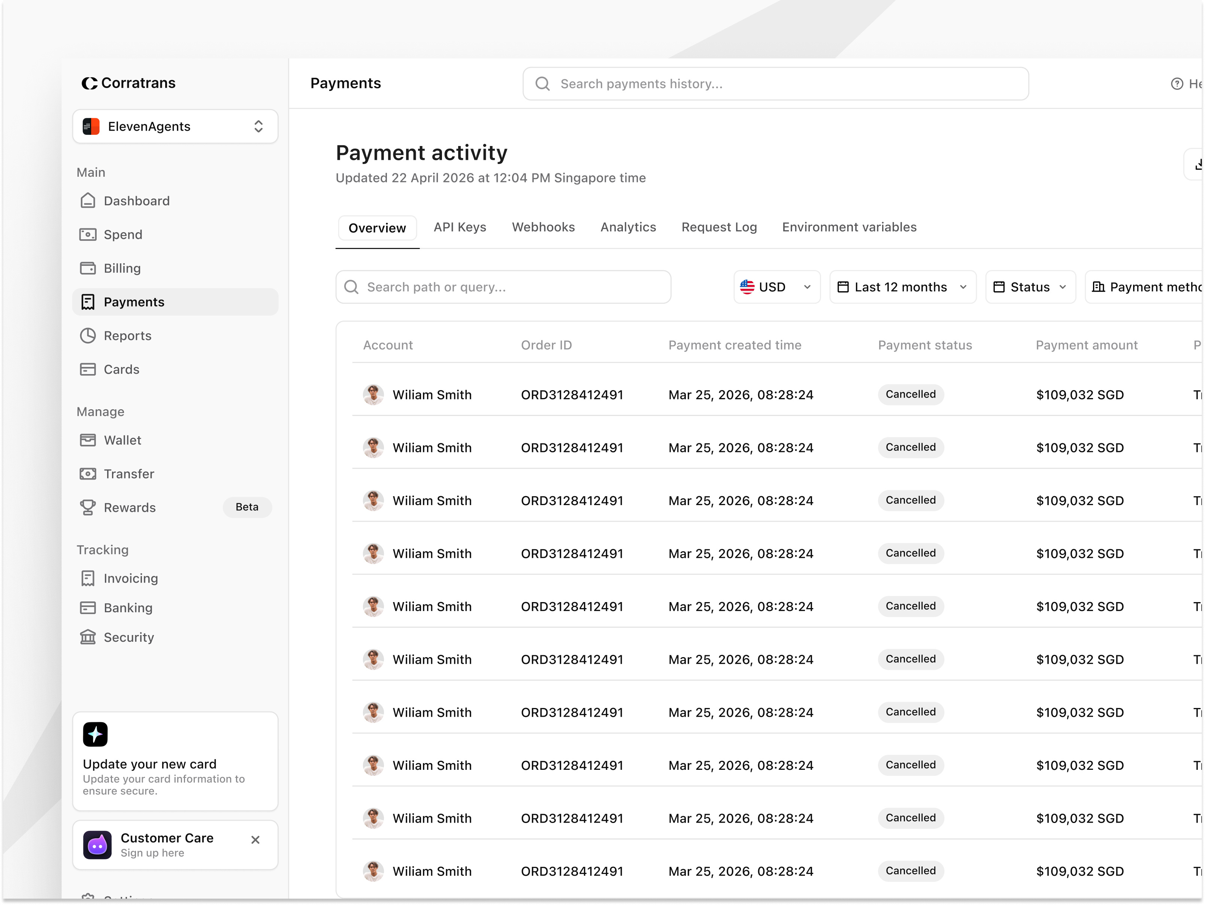Open Spend from the sidebar
Viewport: 1205px width, 905px height.
pyautogui.click(x=175, y=235)
